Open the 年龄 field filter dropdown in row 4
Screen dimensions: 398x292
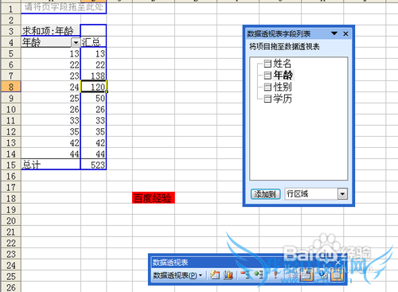click(x=76, y=42)
